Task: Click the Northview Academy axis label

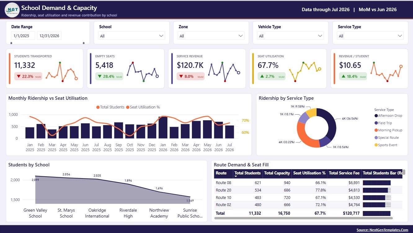Action: click(x=159, y=213)
